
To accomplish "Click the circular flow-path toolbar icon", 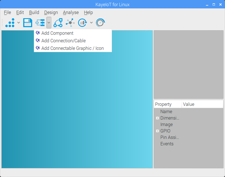I will (58, 23).
